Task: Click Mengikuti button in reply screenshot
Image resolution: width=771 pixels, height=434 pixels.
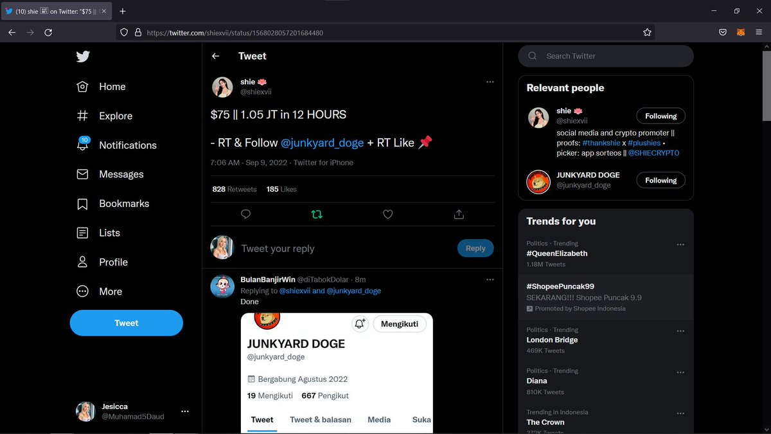Action: 399,323
